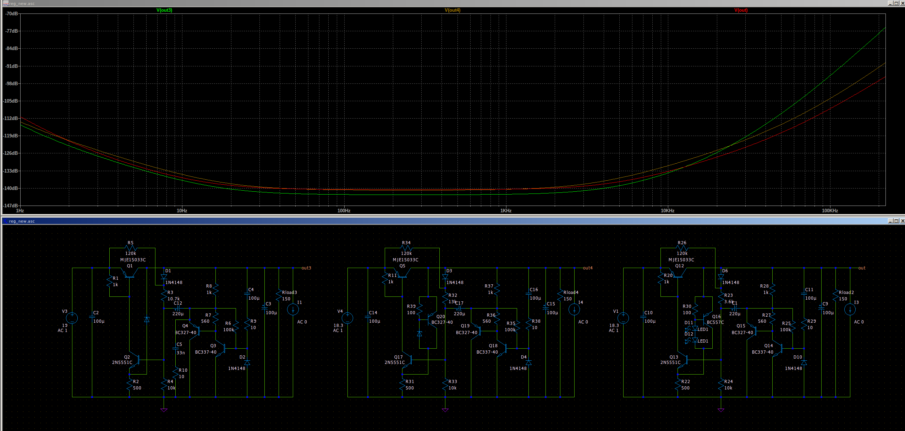
Task: Select pass transistor Q12 symbol
Action: [678, 273]
